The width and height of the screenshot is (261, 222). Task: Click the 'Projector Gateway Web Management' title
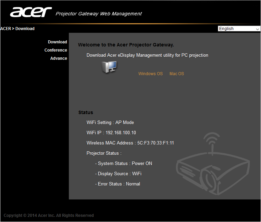99,14
